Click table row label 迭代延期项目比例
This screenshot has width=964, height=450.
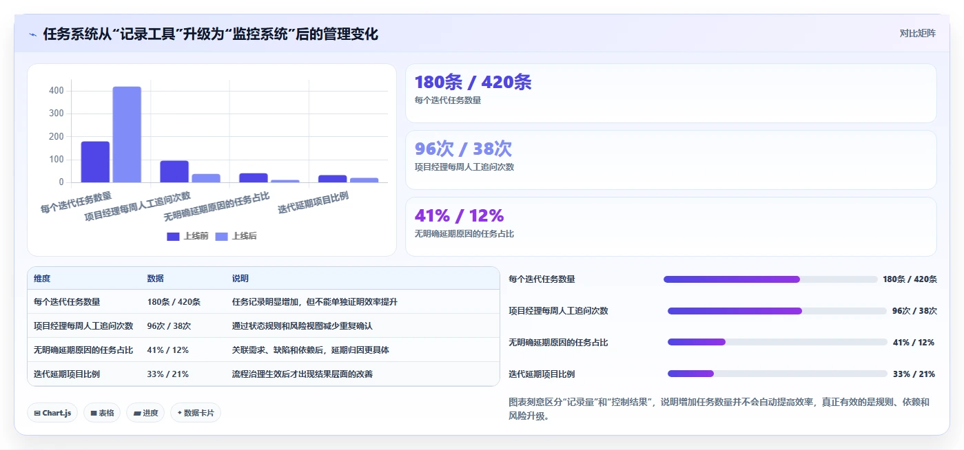click(x=67, y=374)
